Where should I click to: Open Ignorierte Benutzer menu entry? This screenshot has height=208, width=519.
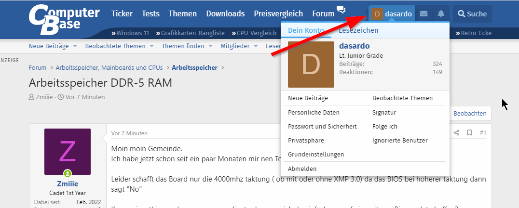400,140
